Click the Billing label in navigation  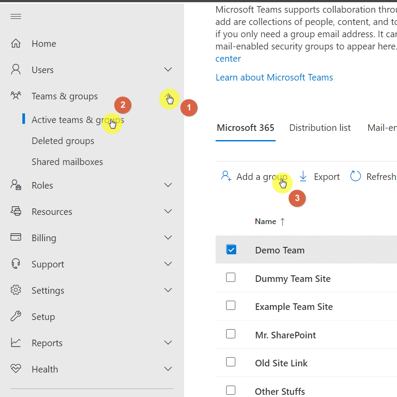click(x=44, y=238)
